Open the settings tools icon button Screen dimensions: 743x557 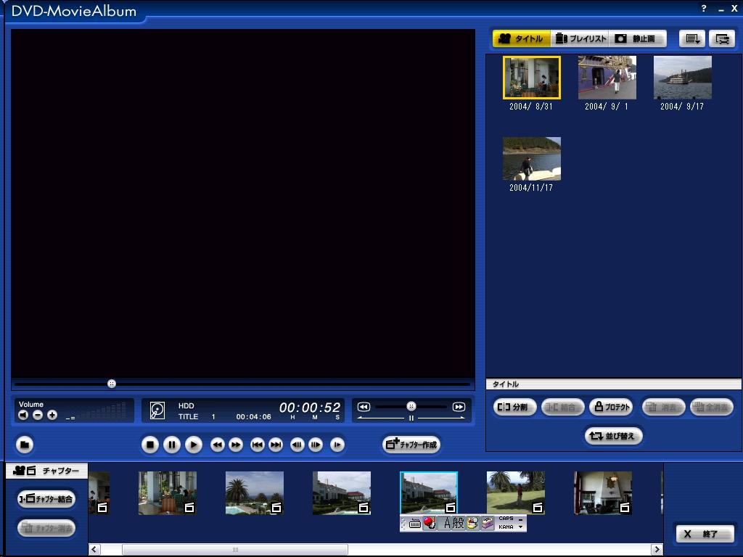pos(722,39)
